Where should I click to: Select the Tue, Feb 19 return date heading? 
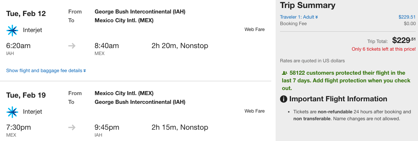pyautogui.click(x=26, y=95)
